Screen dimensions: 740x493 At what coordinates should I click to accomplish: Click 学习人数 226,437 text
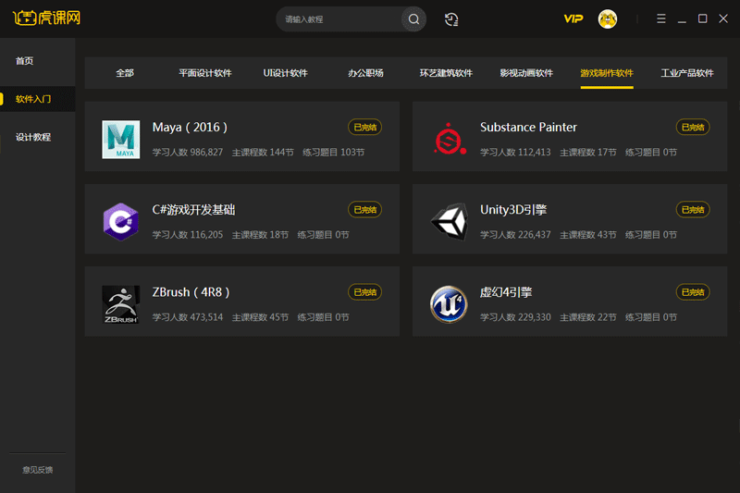pyautogui.click(x=515, y=235)
